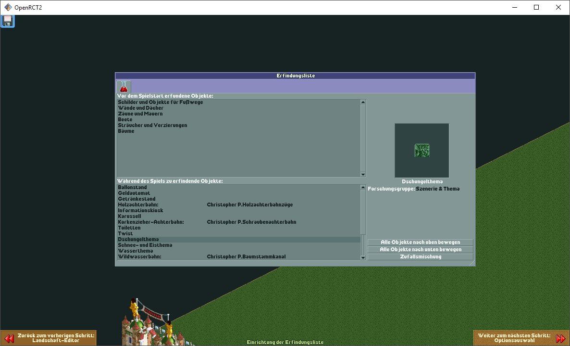Click Alle Objekte nach unten bewegen

click(420, 250)
